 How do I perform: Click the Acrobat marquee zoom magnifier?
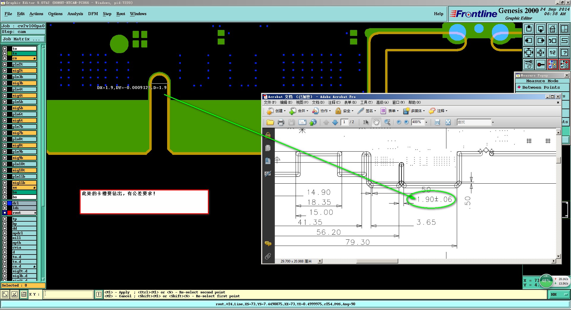pyautogui.click(x=387, y=122)
